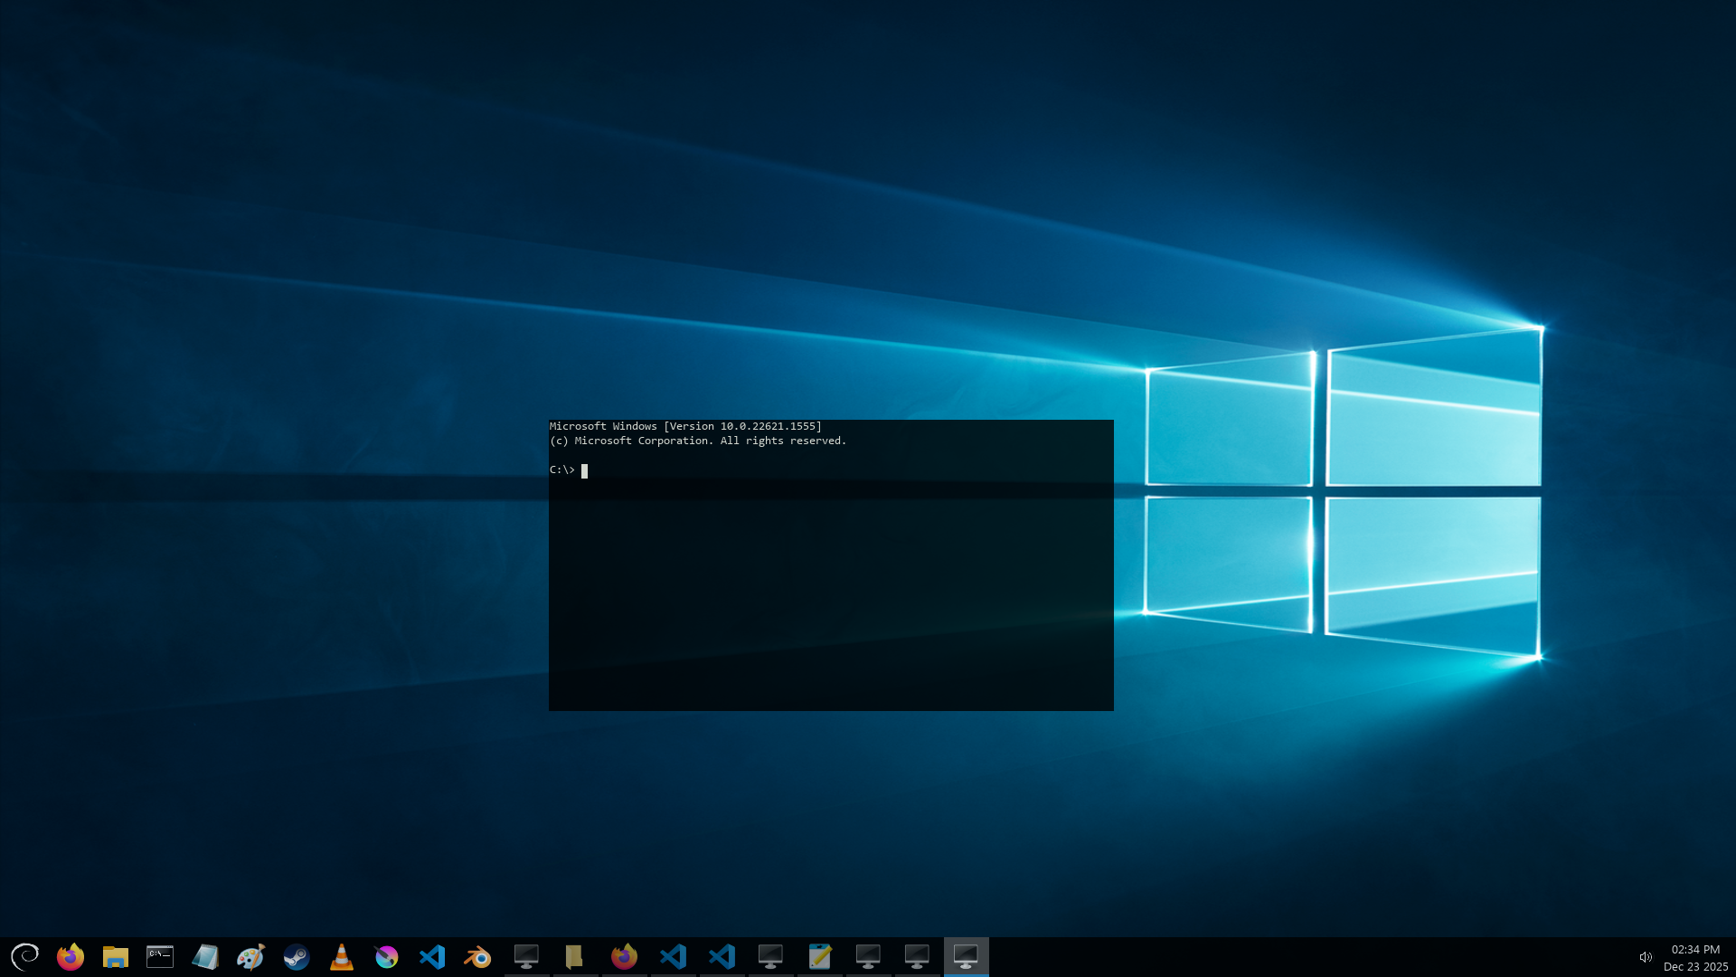This screenshot has width=1736, height=977.
Task: Open the colorful circle brush app icon
Action: click(387, 956)
